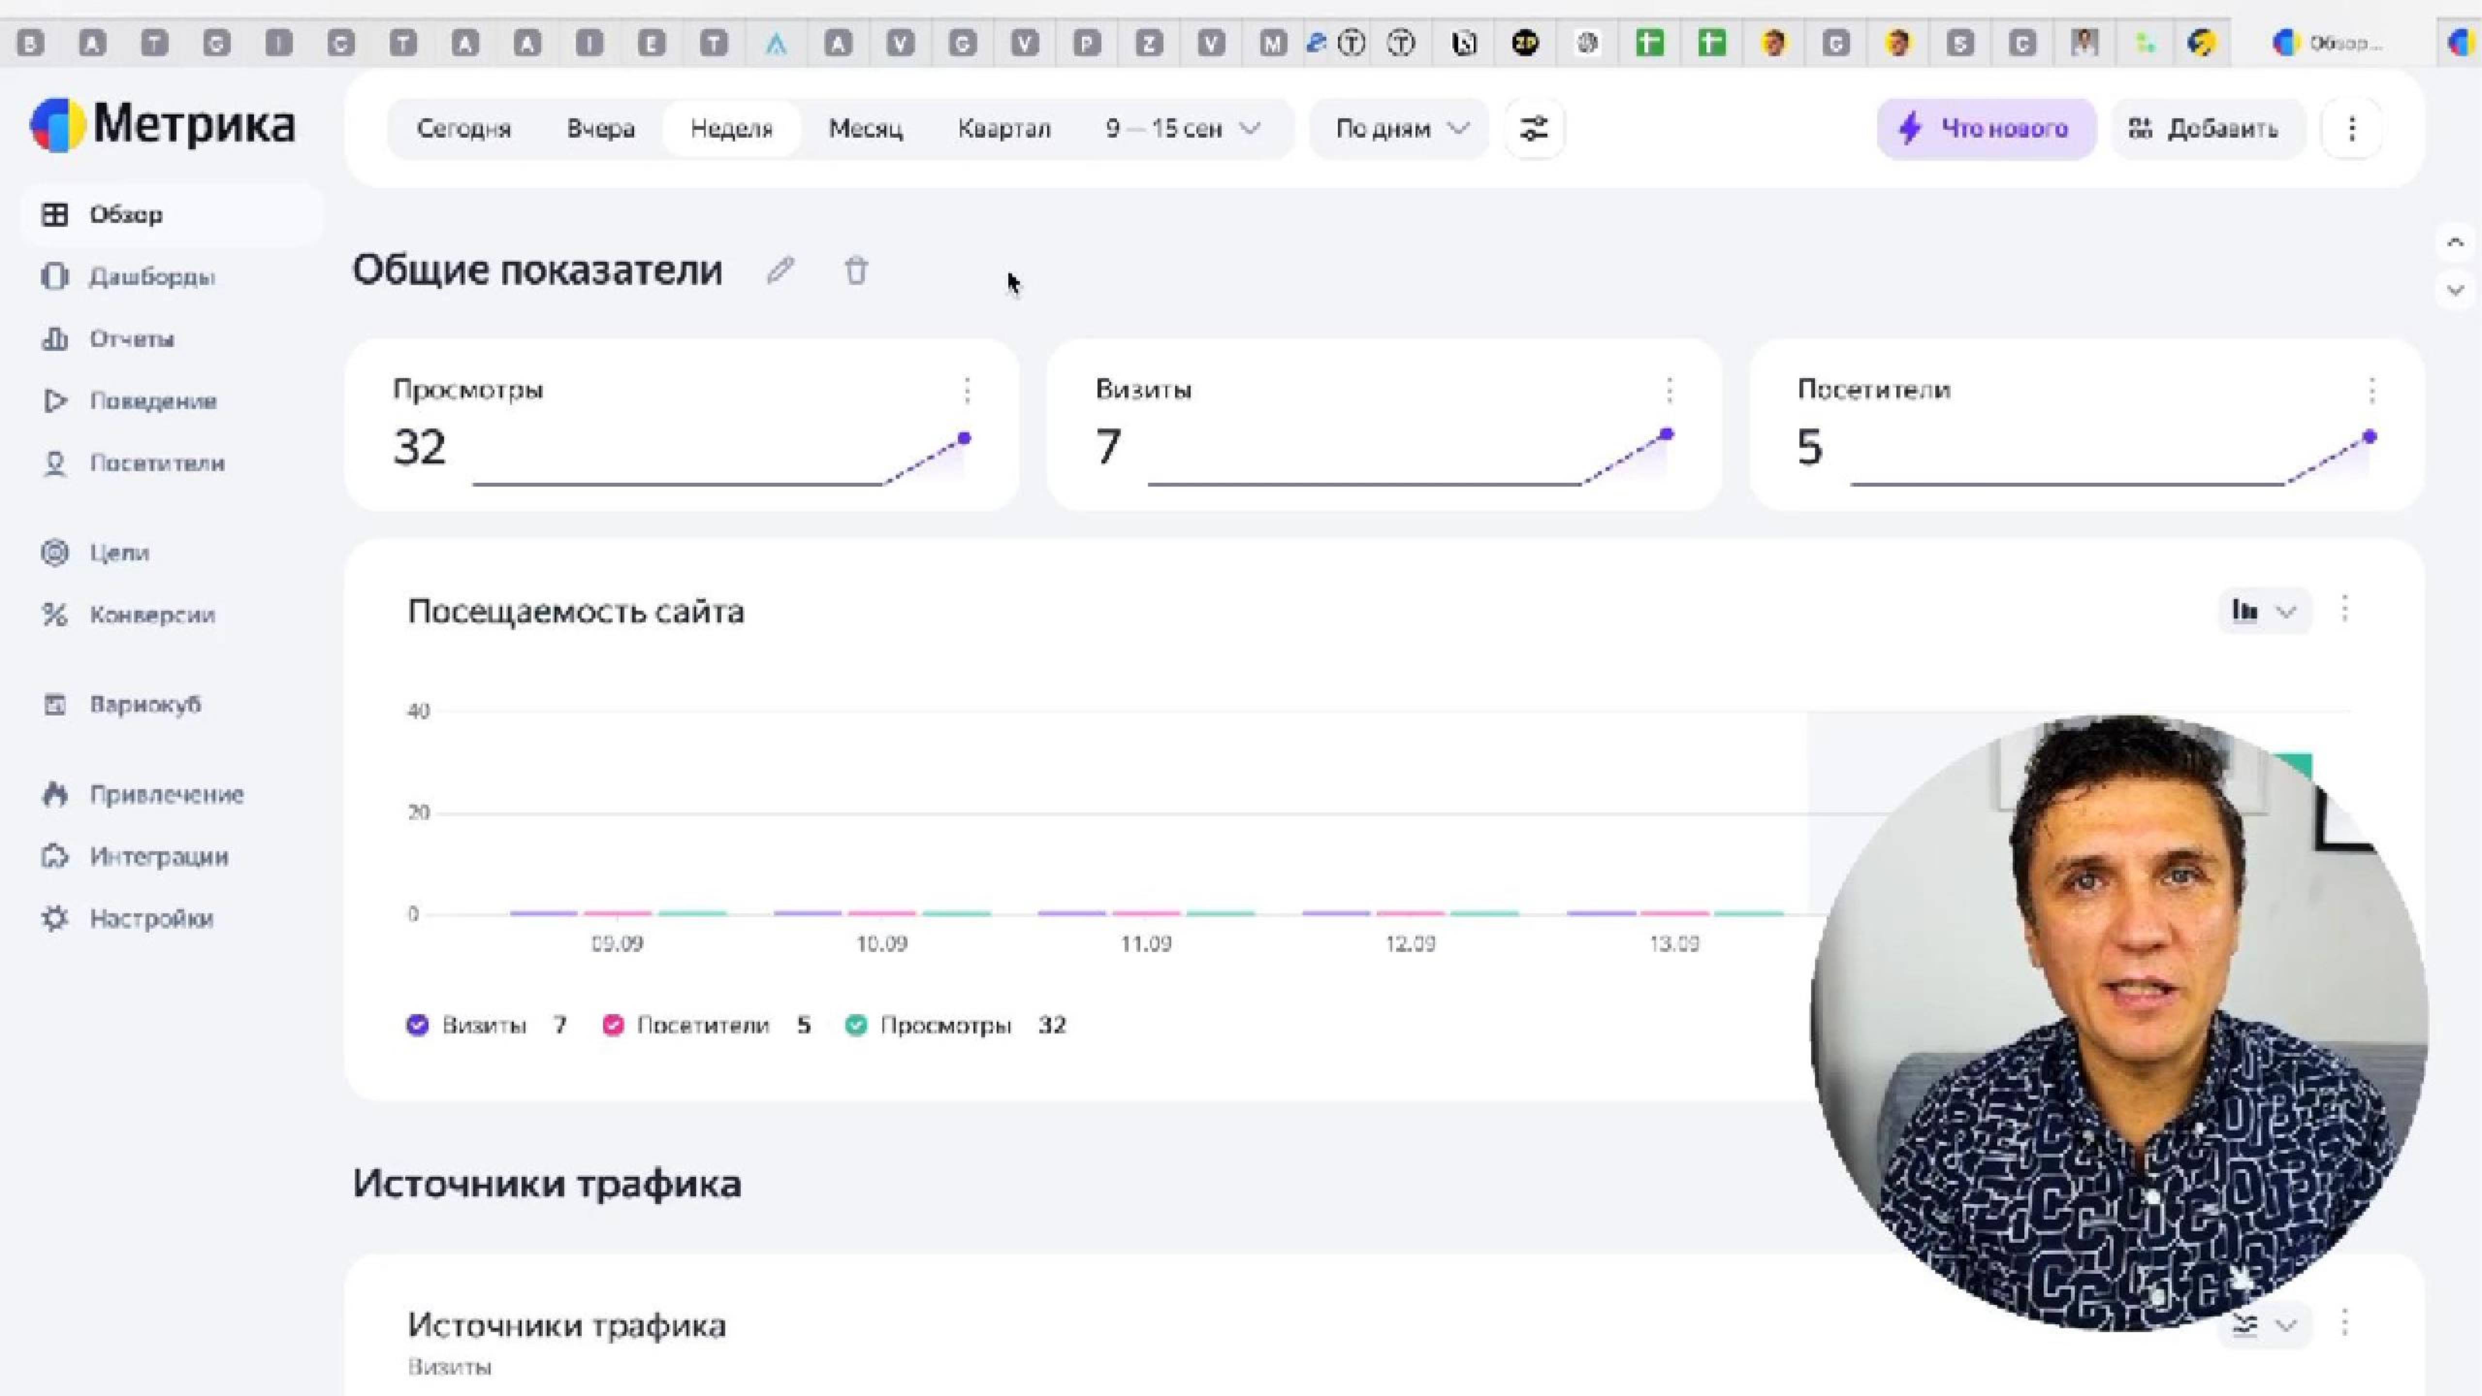Click the scroll-down arrow at right edge

(2455, 290)
